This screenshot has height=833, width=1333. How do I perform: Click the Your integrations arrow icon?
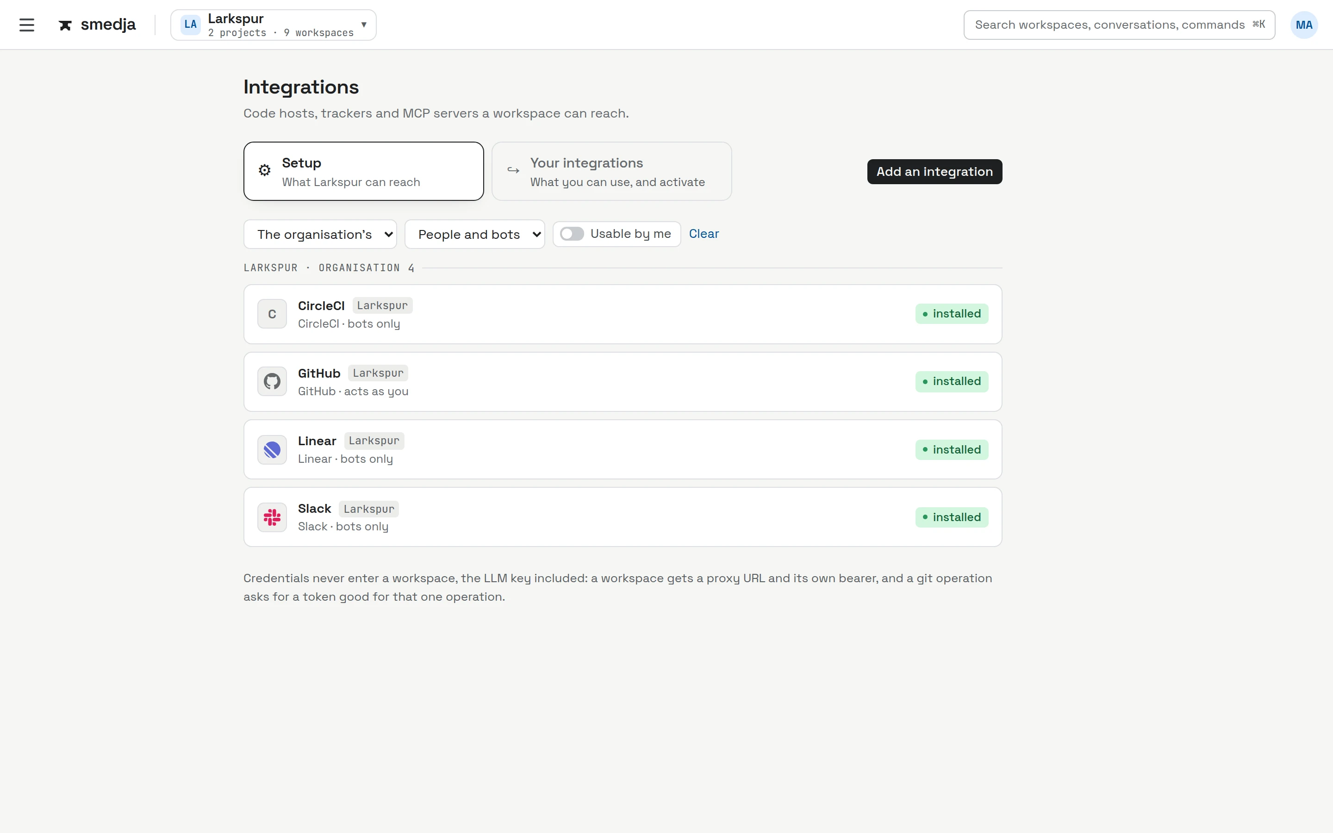(x=513, y=170)
